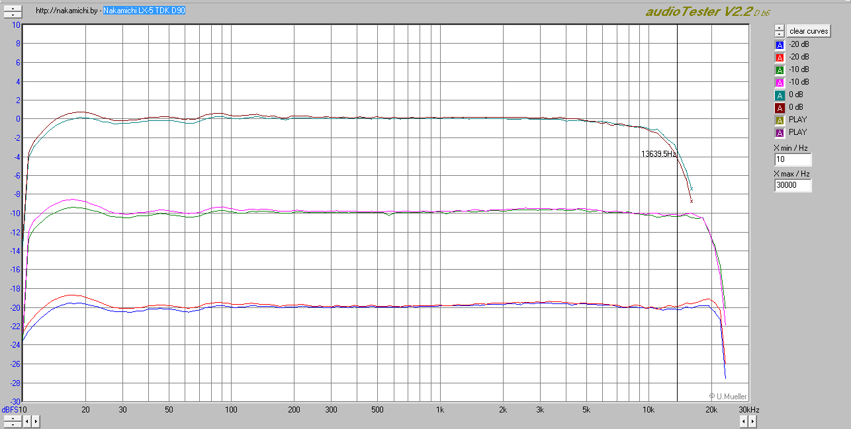Click the left arrow button below graph
The image size is (851, 429).
pyautogui.click(x=26, y=420)
